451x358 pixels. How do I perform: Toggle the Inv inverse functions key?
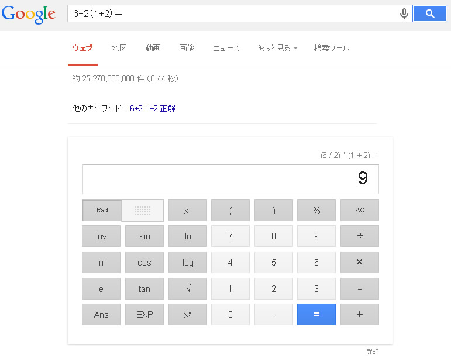pos(101,236)
